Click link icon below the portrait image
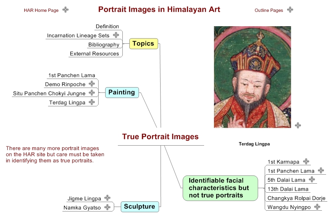The width and height of the screenshot is (331, 216). [298, 125]
